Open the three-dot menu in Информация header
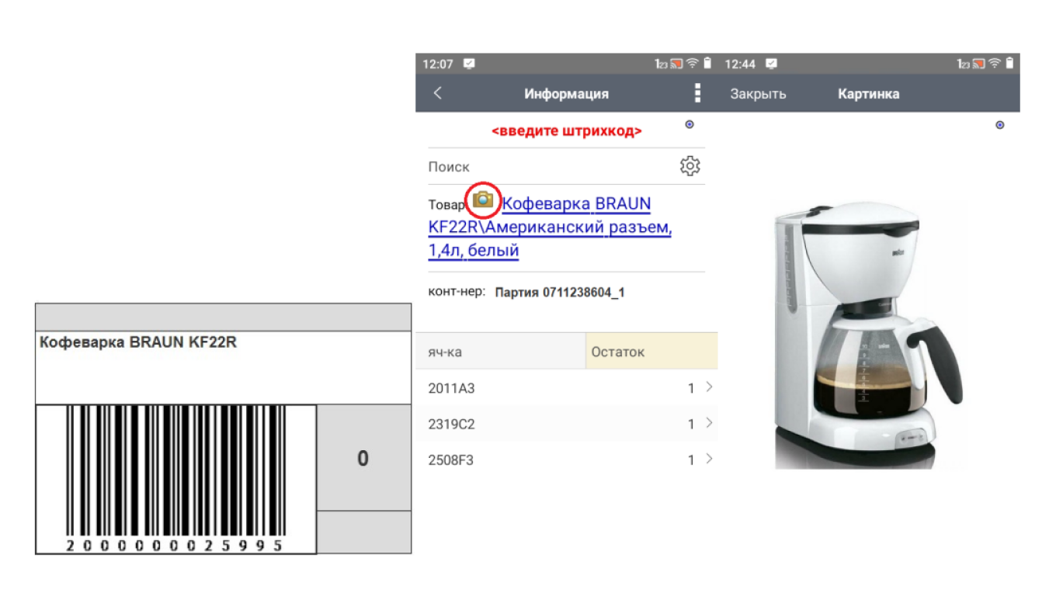1056x607 pixels. (x=697, y=93)
